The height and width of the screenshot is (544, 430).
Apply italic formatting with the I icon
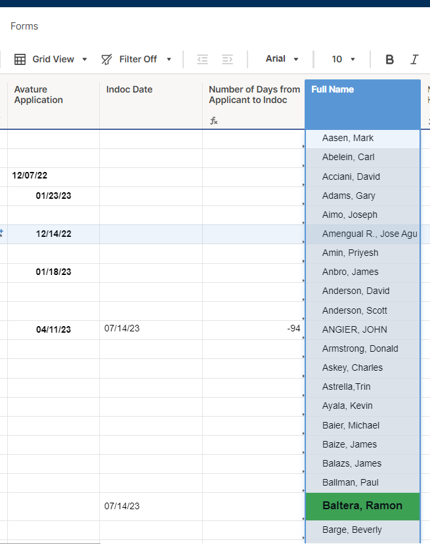click(x=414, y=59)
